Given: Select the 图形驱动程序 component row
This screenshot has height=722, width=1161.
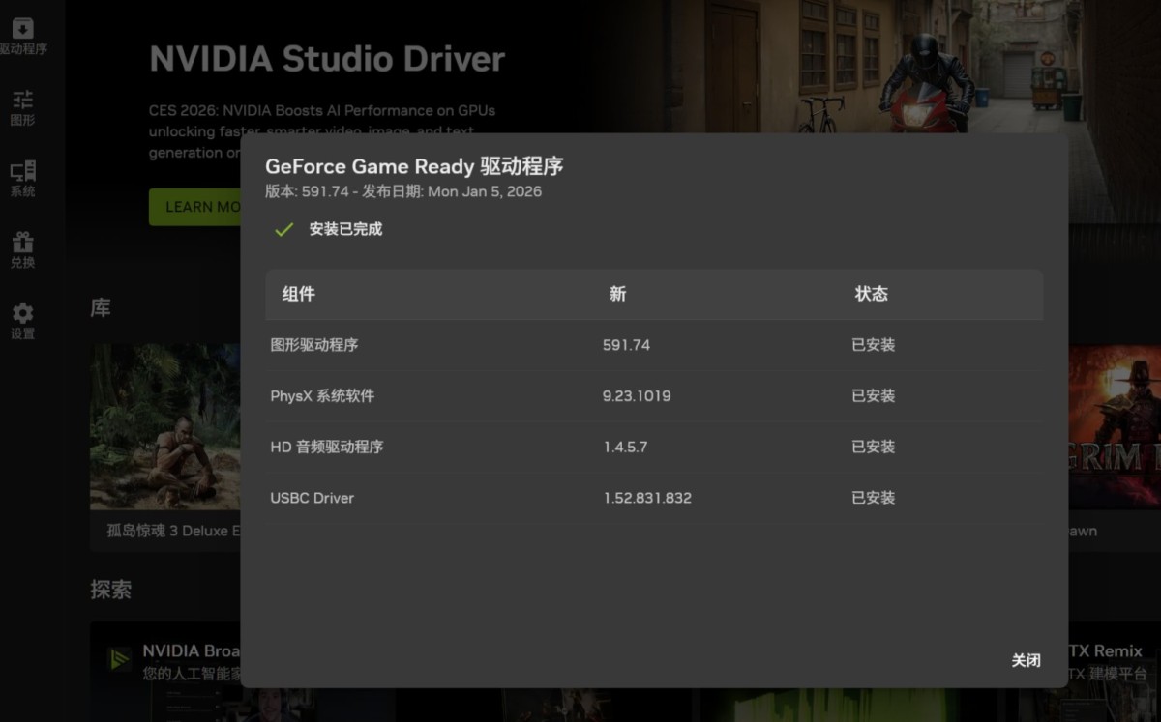Looking at the screenshot, I should [x=654, y=345].
